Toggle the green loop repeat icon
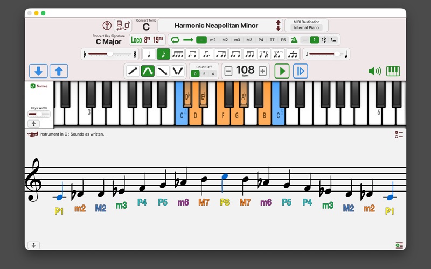This screenshot has height=269, width=431. [x=175, y=40]
